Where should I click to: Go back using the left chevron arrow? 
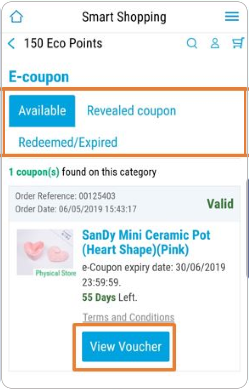(x=11, y=43)
